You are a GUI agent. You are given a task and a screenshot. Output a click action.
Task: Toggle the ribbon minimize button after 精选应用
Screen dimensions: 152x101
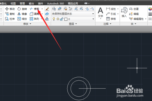coord(86,3)
